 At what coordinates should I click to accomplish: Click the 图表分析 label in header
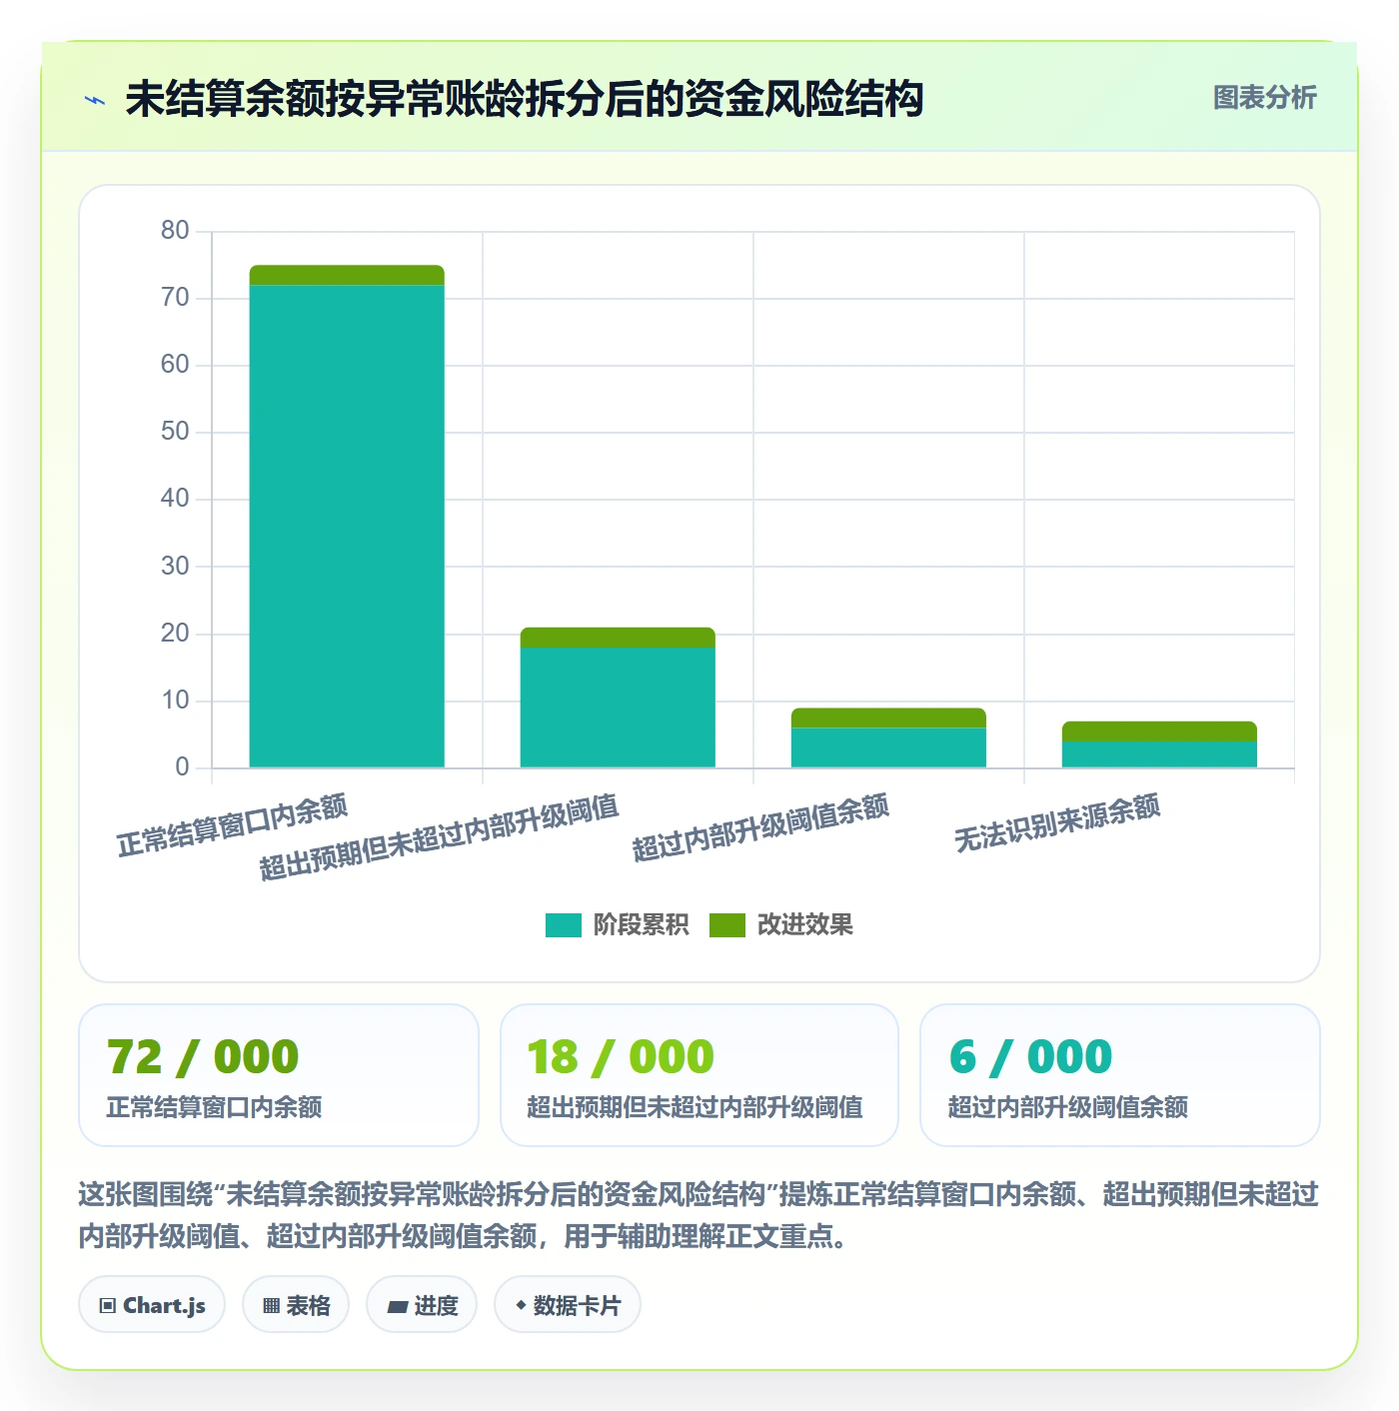pos(1264,98)
